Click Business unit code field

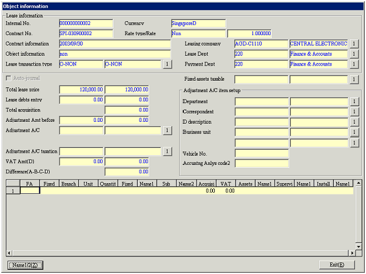[x=262, y=132]
